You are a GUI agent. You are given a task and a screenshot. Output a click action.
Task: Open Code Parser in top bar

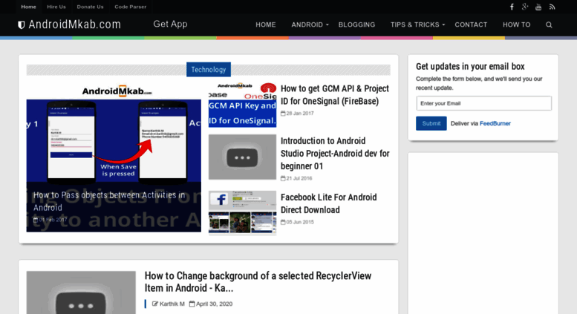click(x=130, y=7)
